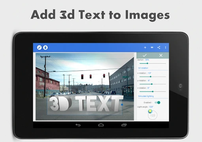Click the darken slider track
This screenshot has width=202, height=142.
pos(153,63)
